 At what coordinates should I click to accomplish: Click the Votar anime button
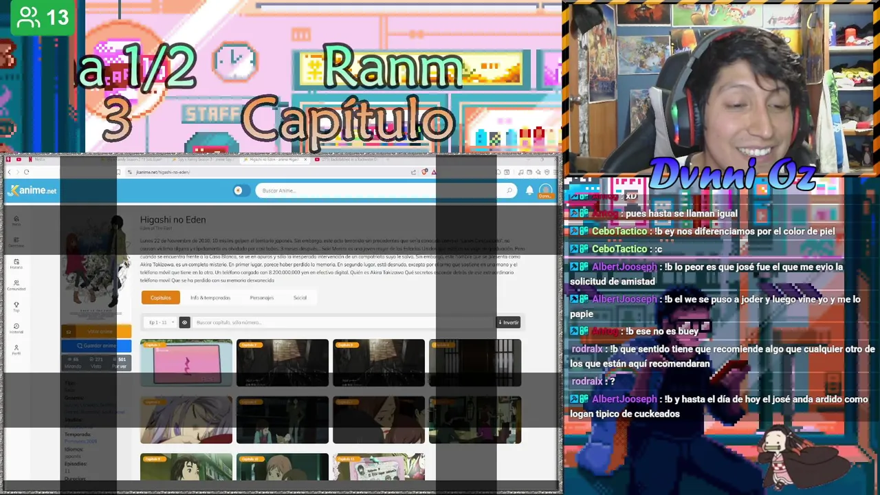[96, 331]
